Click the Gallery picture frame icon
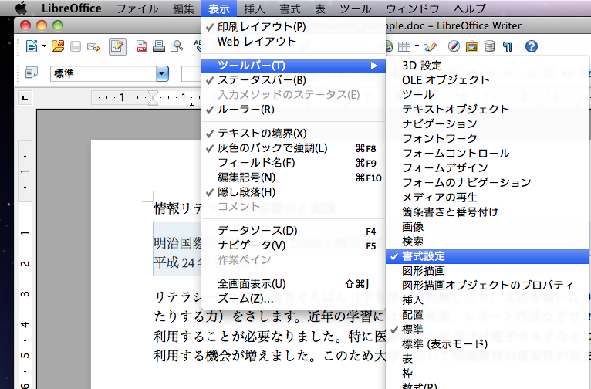 pyautogui.click(x=472, y=47)
